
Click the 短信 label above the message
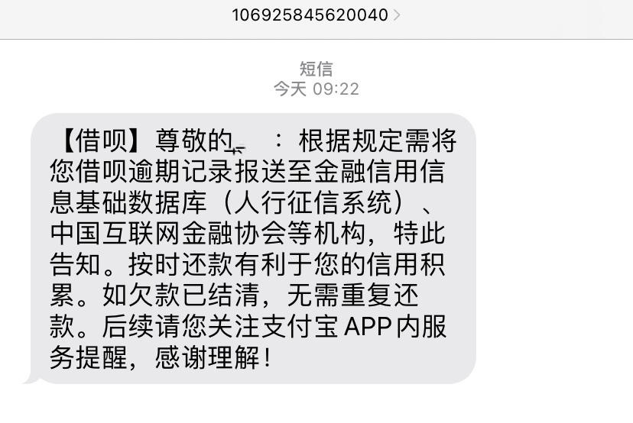(316, 69)
